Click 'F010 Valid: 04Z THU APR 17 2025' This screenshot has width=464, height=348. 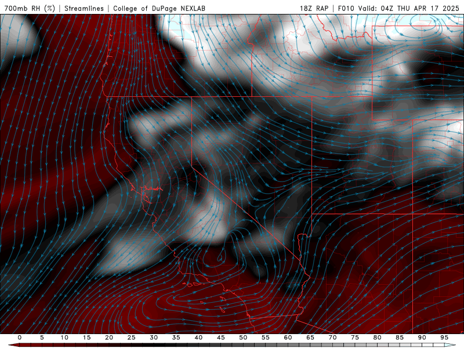tap(398, 8)
